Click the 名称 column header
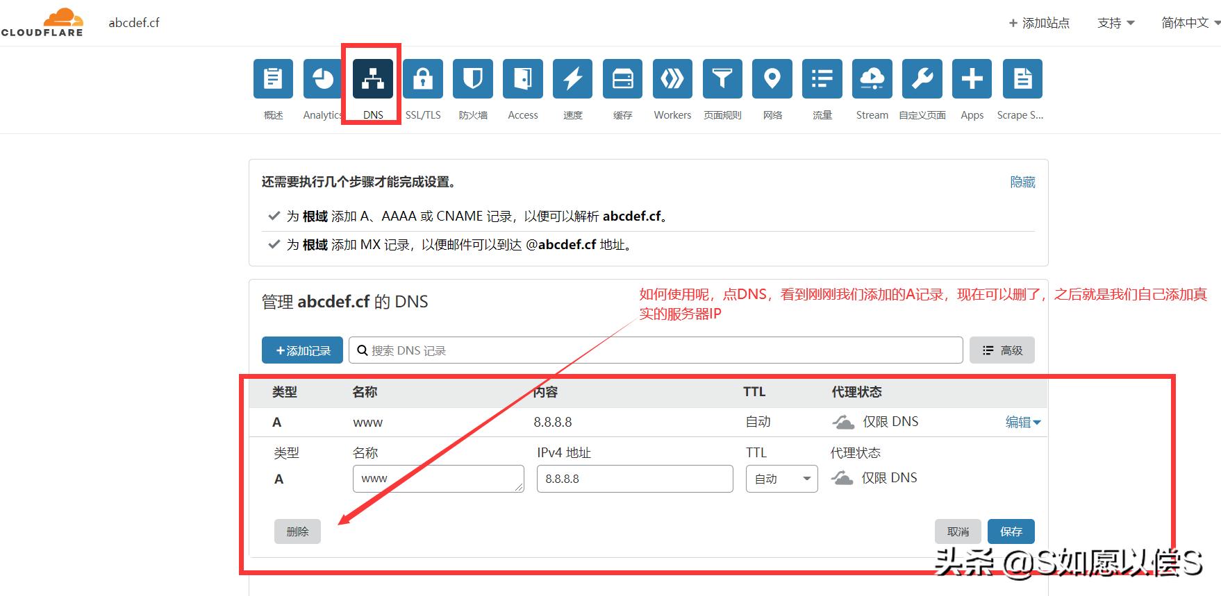The height and width of the screenshot is (596, 1221). click(x=365, y=392)
